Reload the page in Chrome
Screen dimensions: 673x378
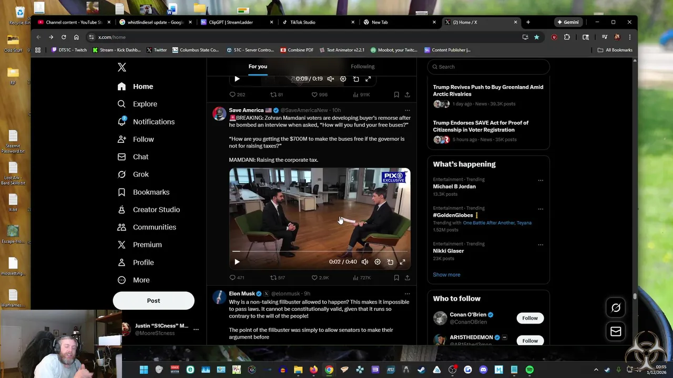pyautogui.click(x=64, y=37)
